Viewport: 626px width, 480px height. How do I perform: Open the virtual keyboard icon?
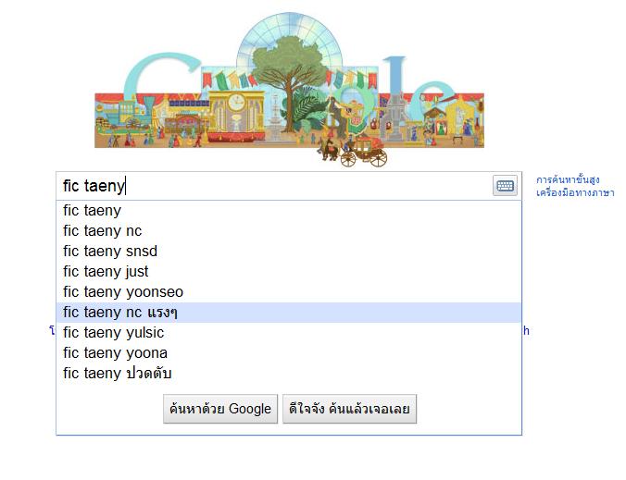click(x=505, y=185)
